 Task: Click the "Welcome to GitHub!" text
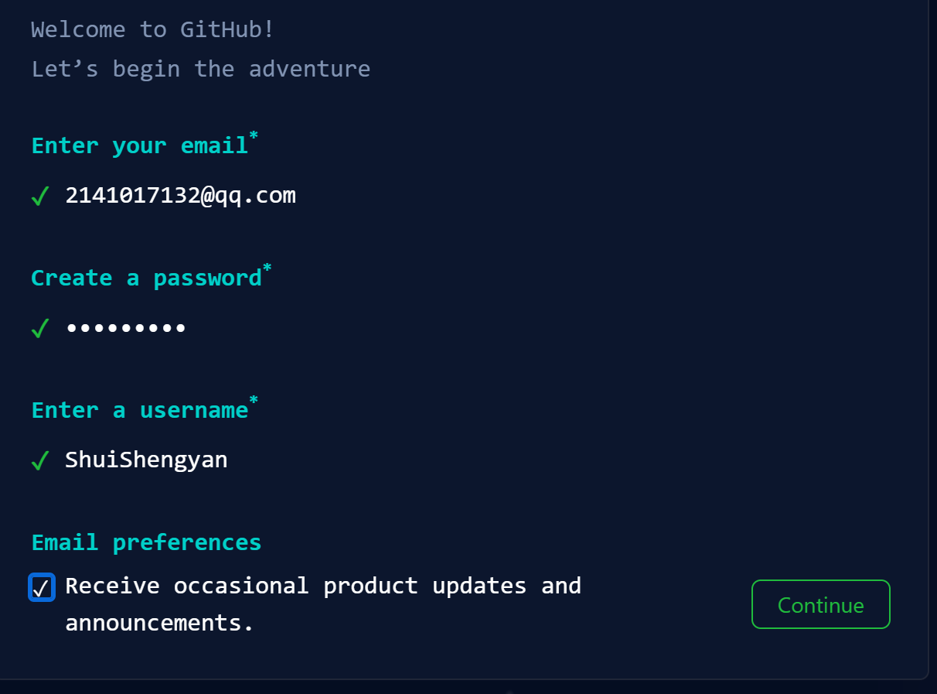tap(152, 29)
